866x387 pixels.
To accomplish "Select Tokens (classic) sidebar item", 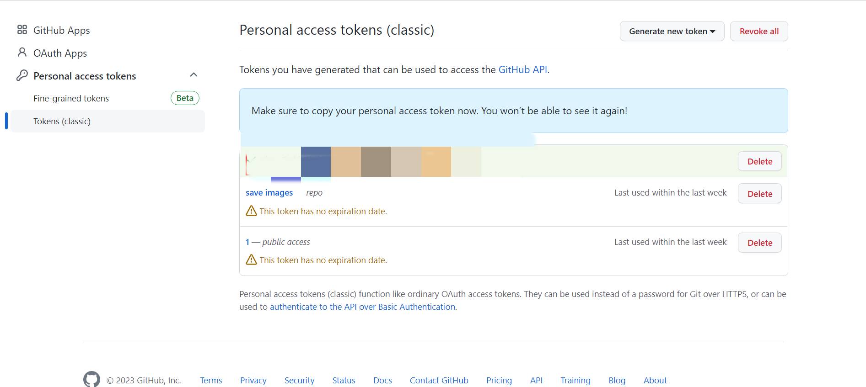I will 108,121.
